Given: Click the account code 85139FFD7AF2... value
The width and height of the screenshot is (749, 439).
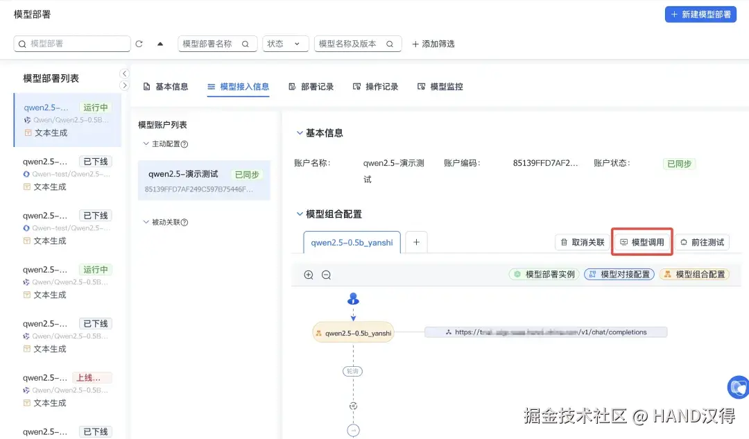Looking at the screenshot, I should tap(546, 163).
